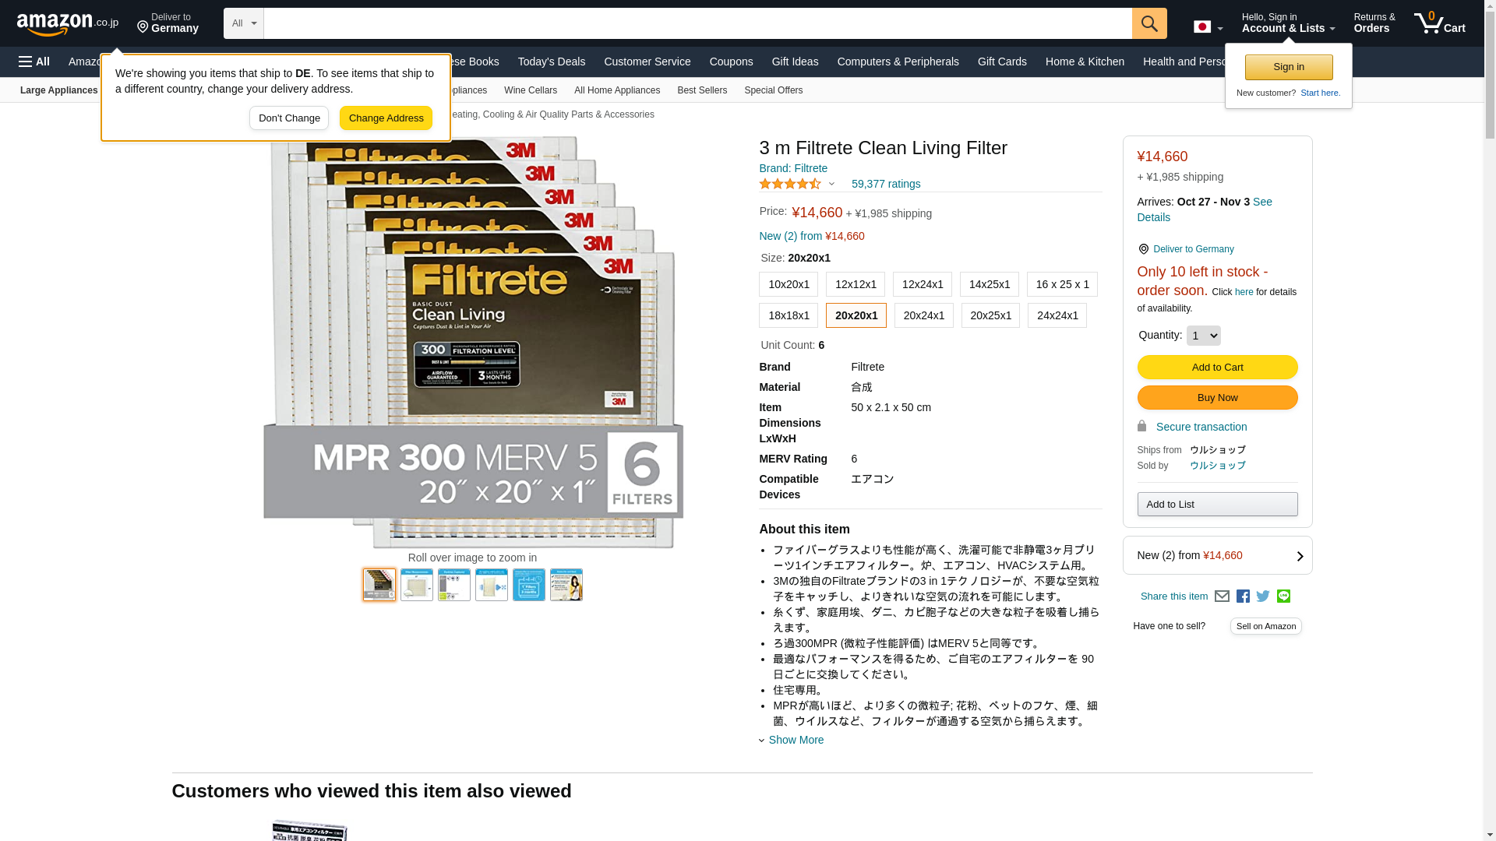The width and height of the screenshot is (1496, 841).
Task: Select the 10x20x1 size option
Action: (x=789, y=284)
